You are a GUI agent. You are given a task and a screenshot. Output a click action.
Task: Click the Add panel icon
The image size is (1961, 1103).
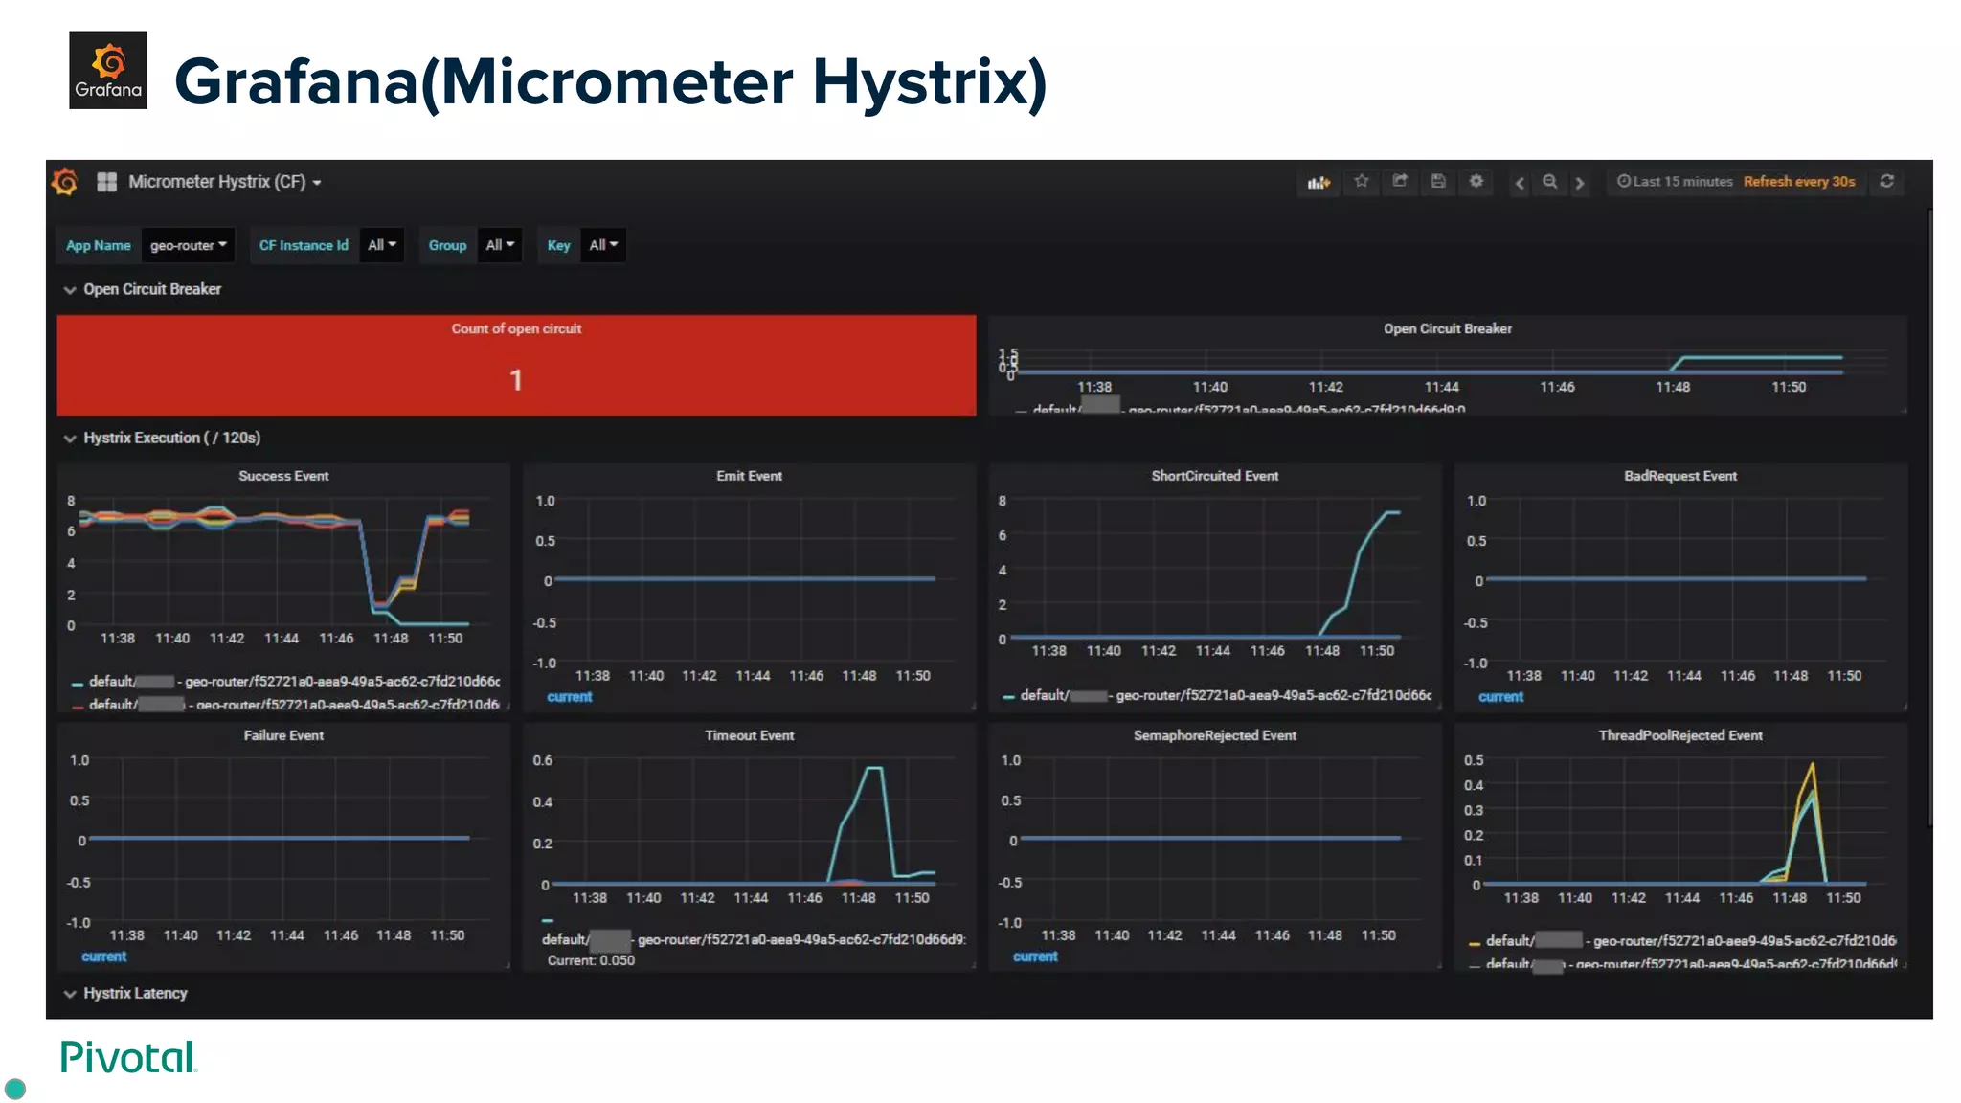[1319, 182]
